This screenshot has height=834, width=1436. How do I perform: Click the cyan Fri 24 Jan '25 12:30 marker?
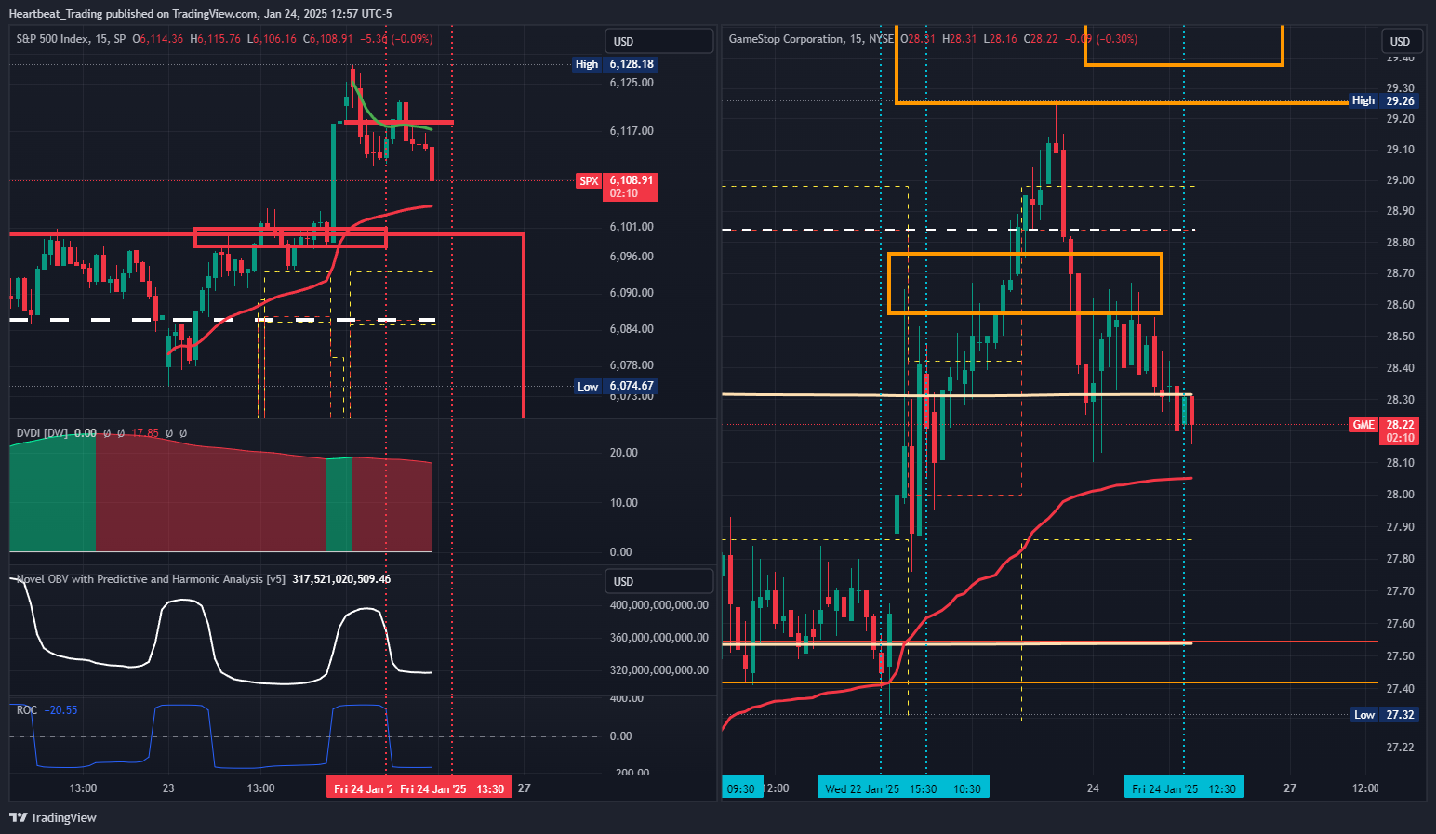point(1184,788)
